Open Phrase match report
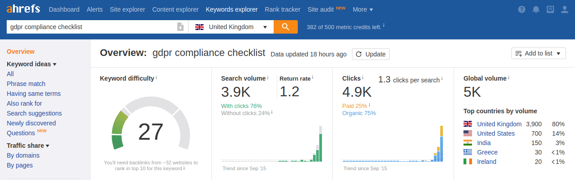 pyautogui.click(x=26, y=84)
